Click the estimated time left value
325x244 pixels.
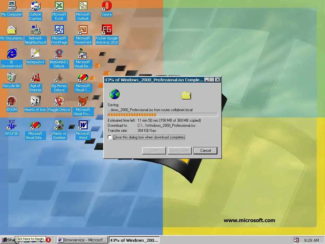169,120
